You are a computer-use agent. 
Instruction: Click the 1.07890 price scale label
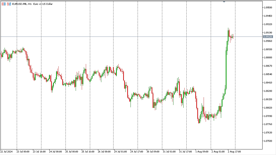point(268,116)
